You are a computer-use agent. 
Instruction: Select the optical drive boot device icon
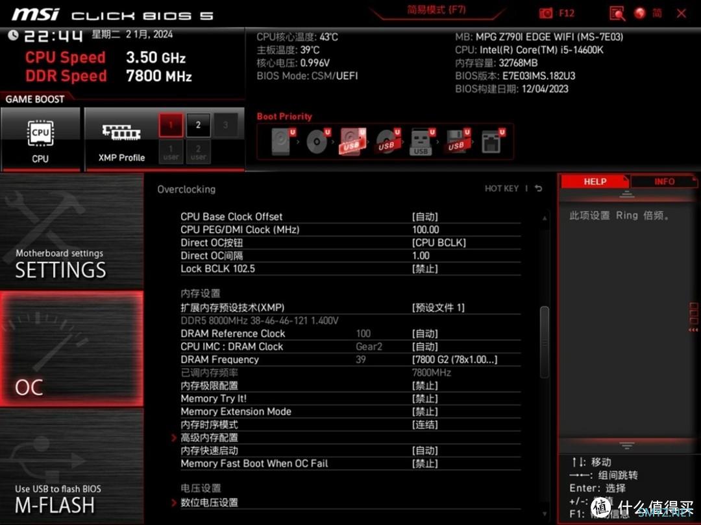point(318,141)
